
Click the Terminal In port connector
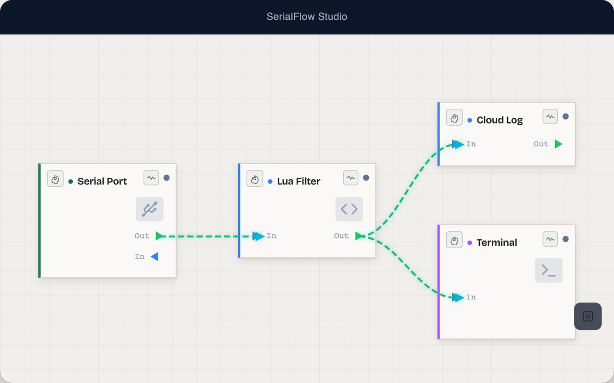tap(458, 297)
